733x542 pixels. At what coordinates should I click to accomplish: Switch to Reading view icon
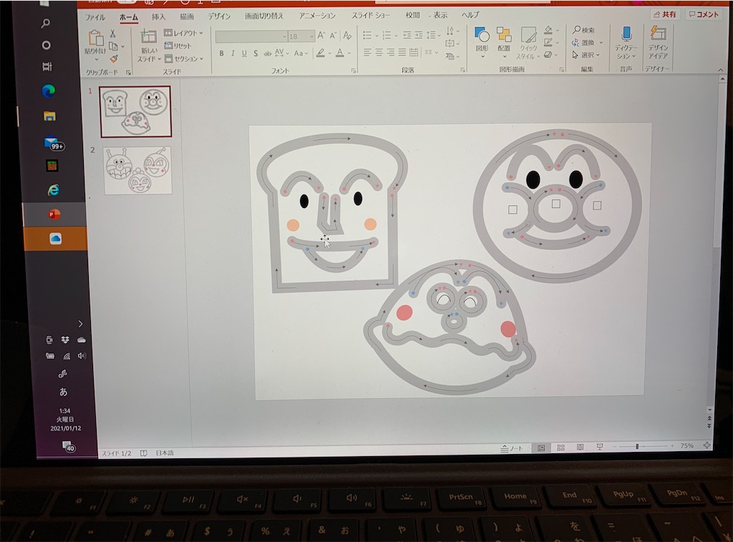pos(580,447)
